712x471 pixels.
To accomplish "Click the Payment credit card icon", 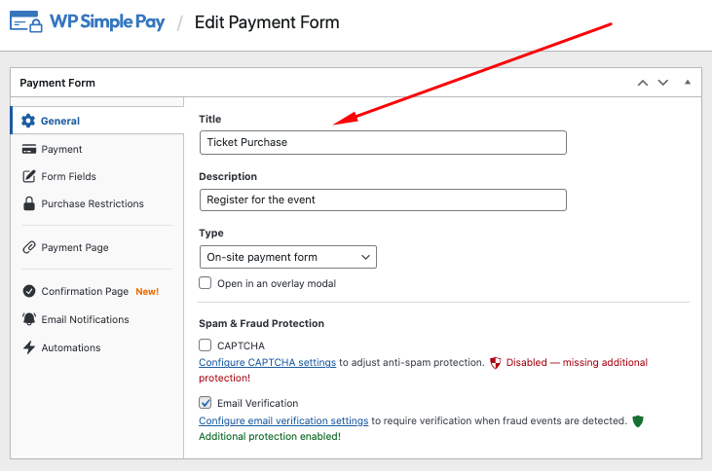I will [28, 149].
